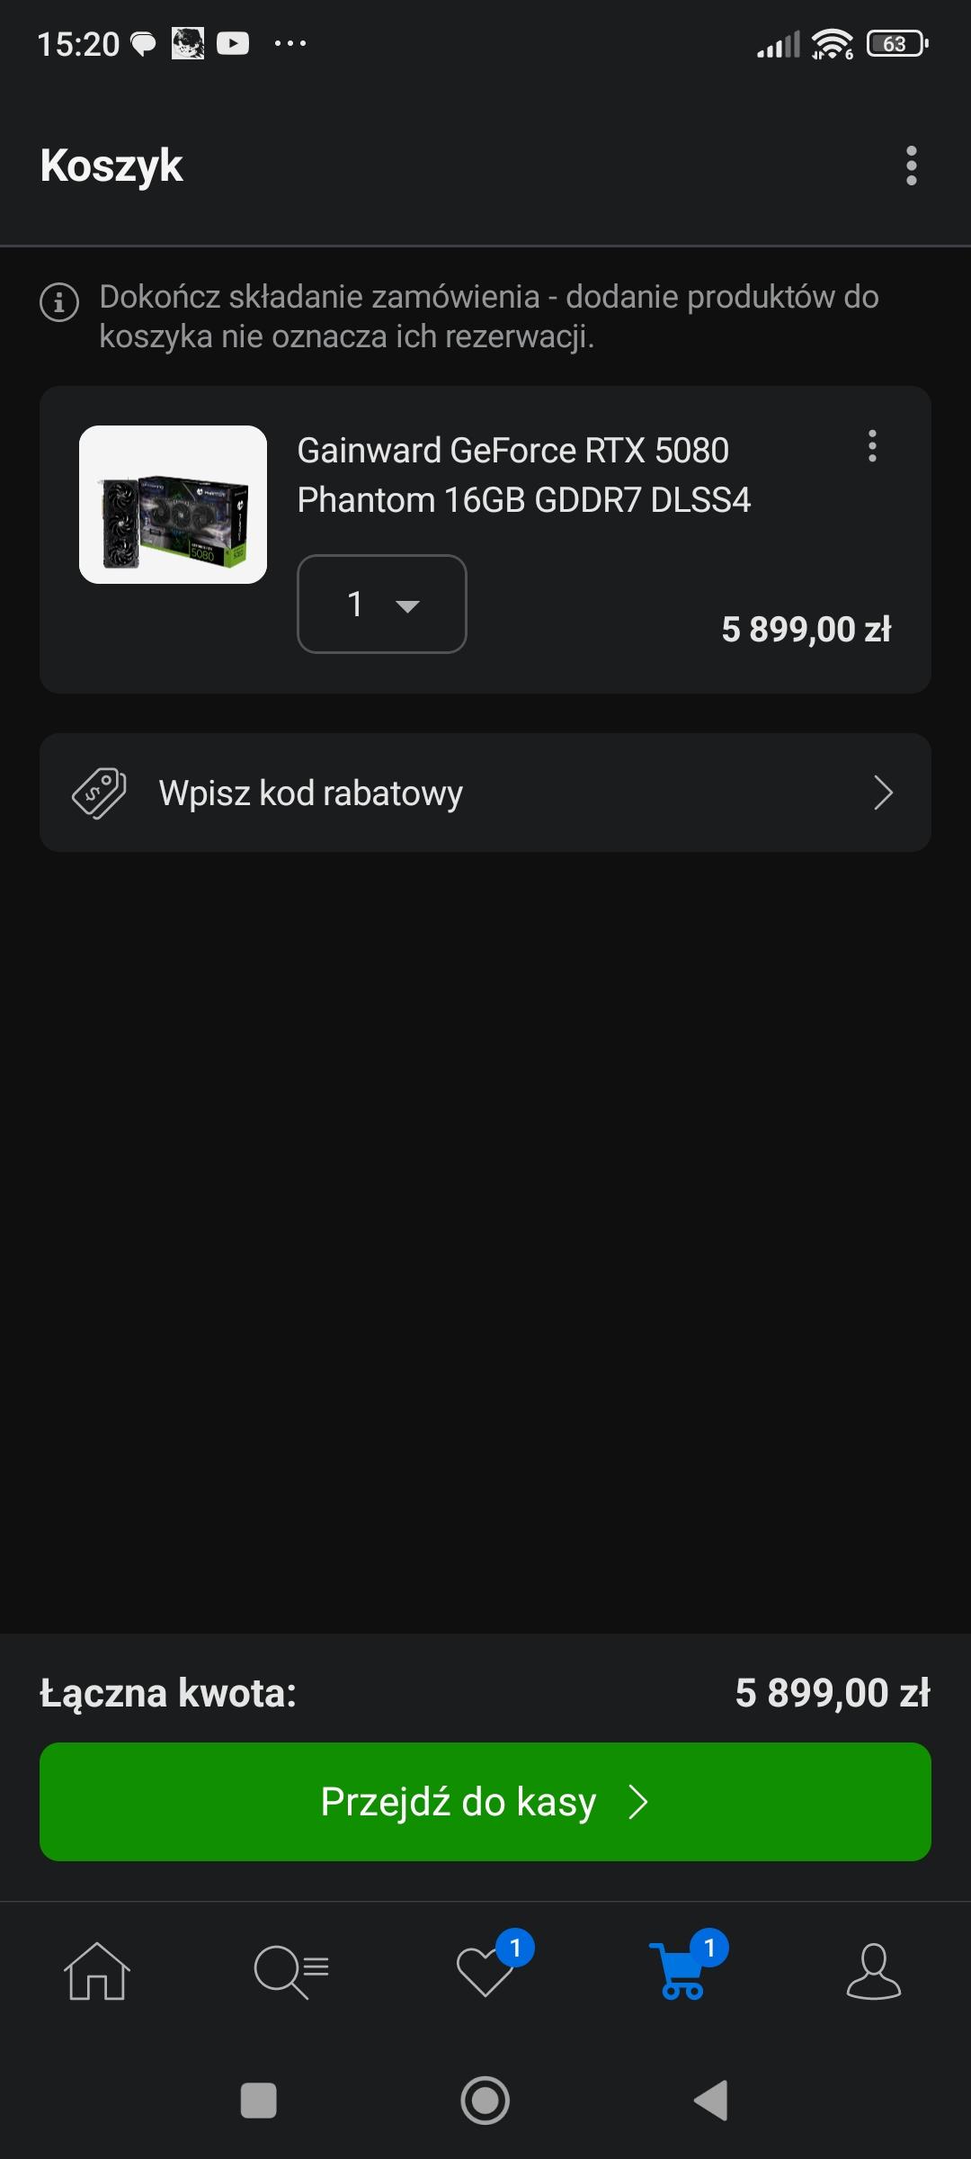971x2159 pixels.
Task: Expand the quantity dropdown showing 1
Action: [382, 605]
